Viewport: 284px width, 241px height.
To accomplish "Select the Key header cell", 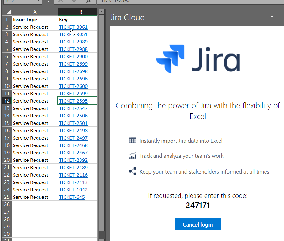I will (78, 20).
